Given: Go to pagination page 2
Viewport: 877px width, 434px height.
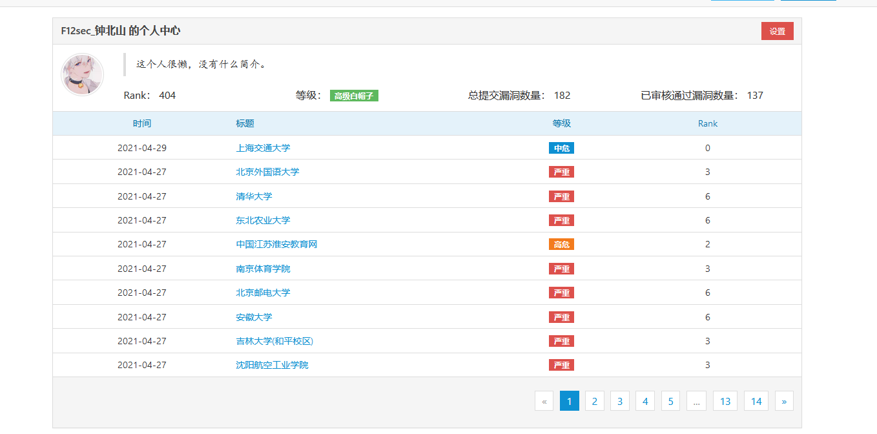Looking at the screenshot, I should click(x=595, y=401).
